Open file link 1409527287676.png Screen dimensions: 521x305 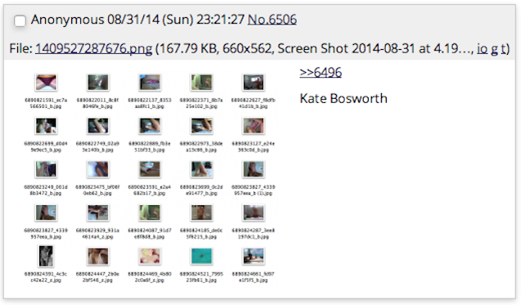tap(93, 49)
